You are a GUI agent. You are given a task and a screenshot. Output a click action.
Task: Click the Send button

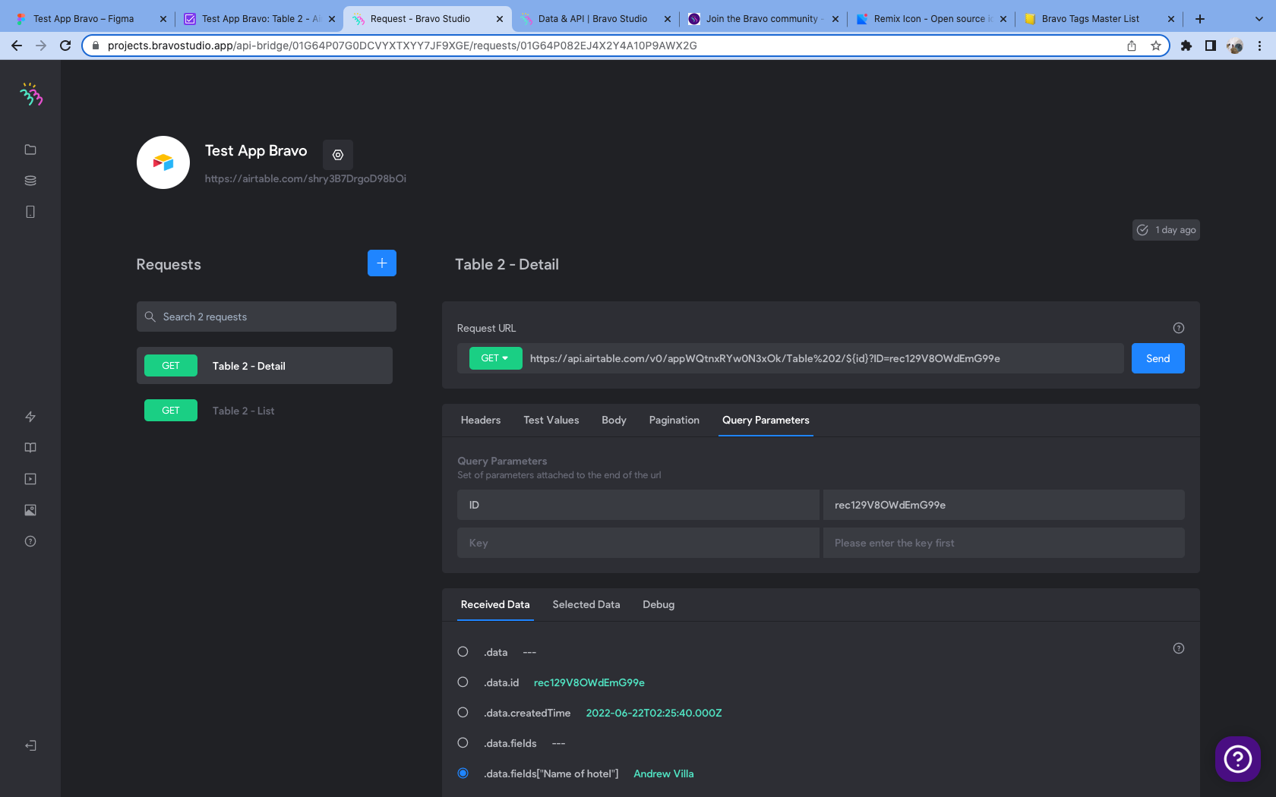point(1158,358)
